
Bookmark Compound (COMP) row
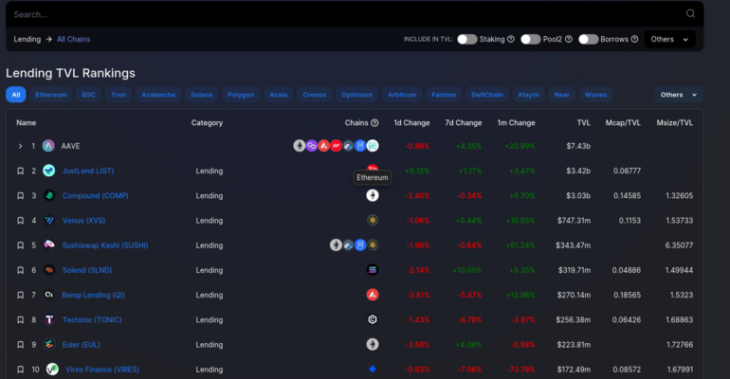click(21, 196)
